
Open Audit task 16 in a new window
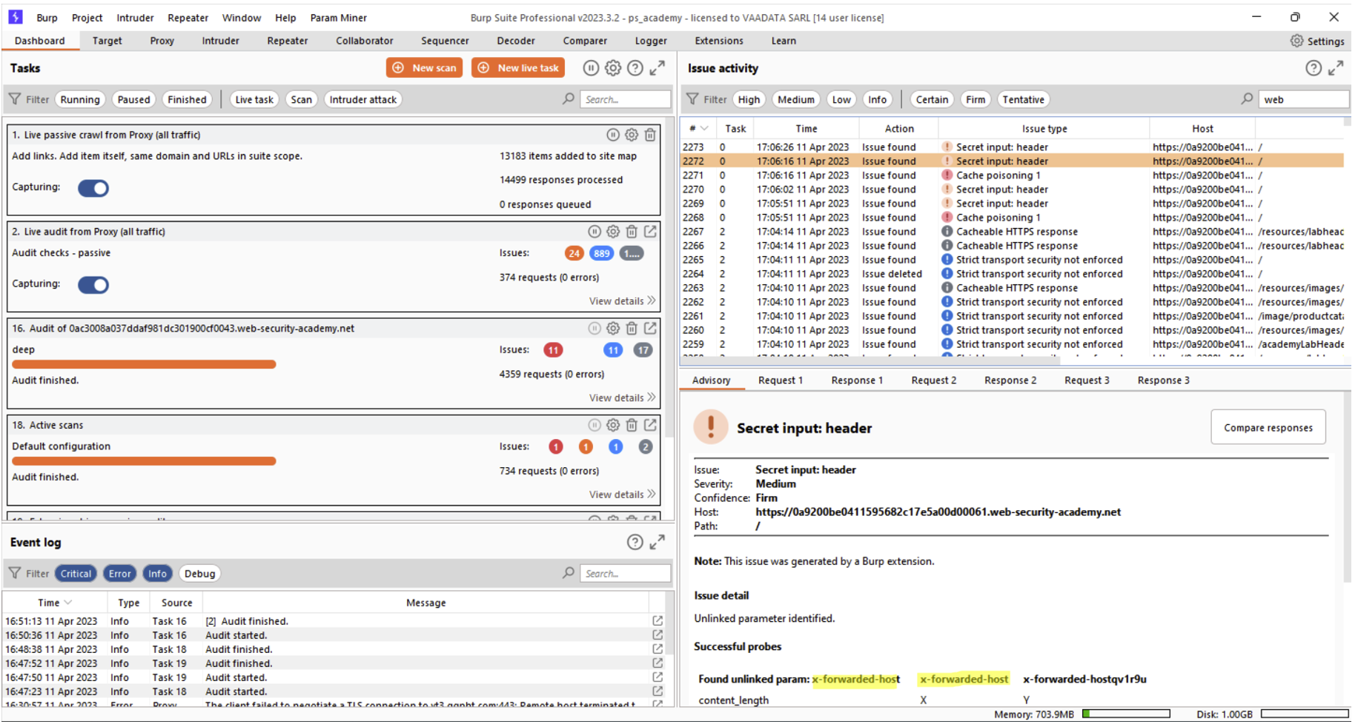point(649,328)
